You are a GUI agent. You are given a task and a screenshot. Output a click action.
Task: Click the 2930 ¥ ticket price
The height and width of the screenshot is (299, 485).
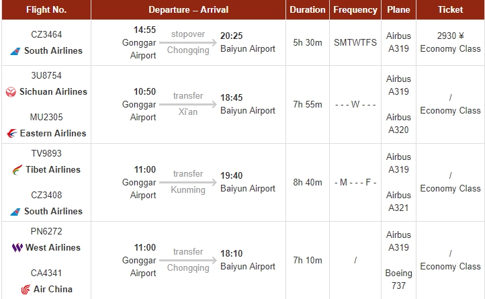(450, 36)
